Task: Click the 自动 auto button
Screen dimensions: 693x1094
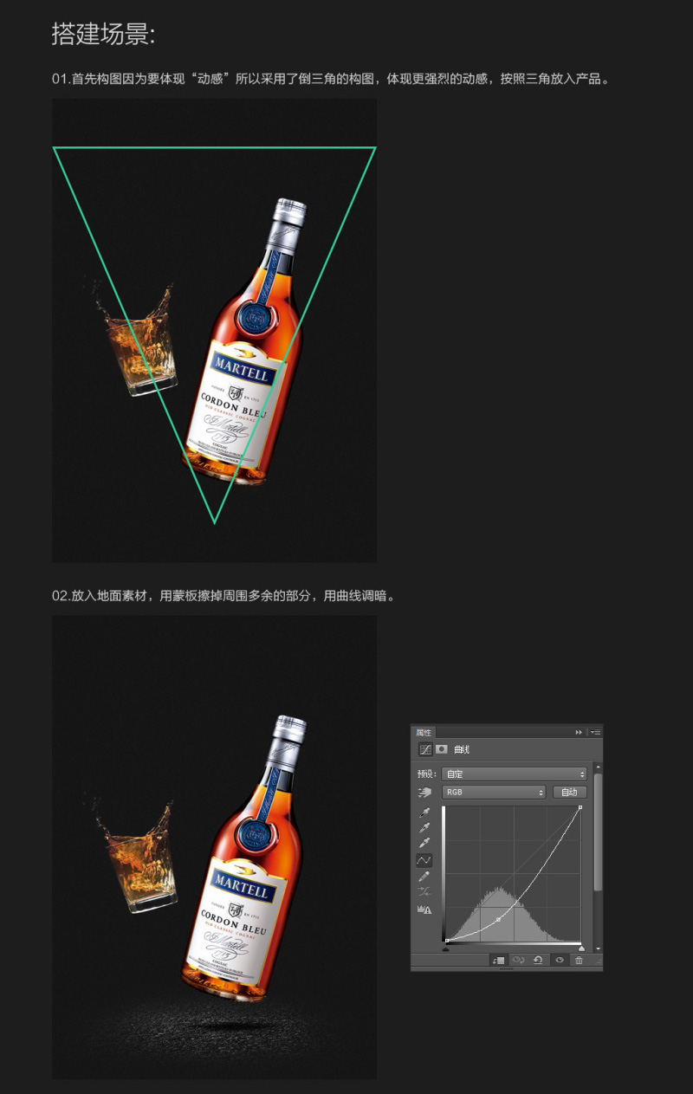Action: coord(570,793)
